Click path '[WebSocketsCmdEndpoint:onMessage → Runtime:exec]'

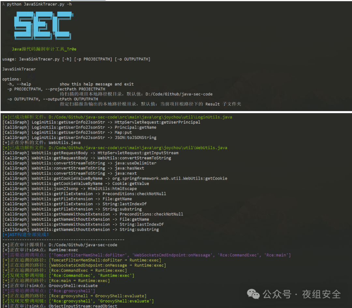tap(108, 266)
